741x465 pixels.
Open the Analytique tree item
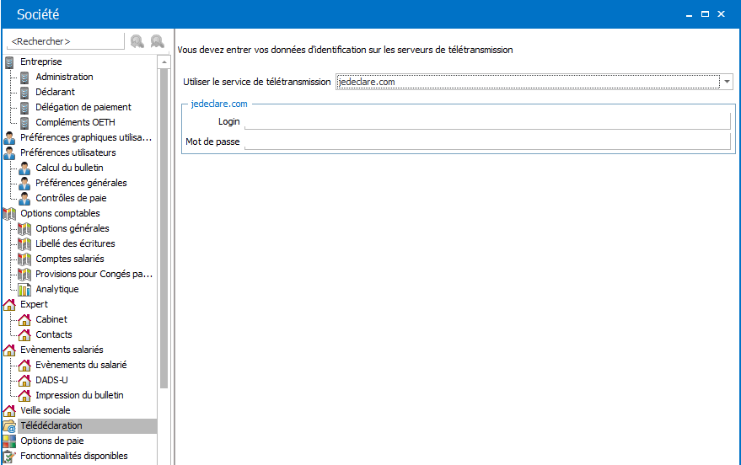click(x=57, y=289)
